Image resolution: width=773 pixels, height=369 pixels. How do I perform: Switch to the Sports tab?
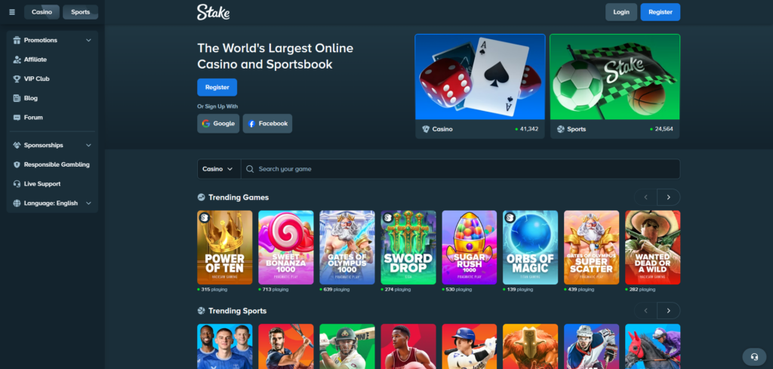tap(80, 12)
